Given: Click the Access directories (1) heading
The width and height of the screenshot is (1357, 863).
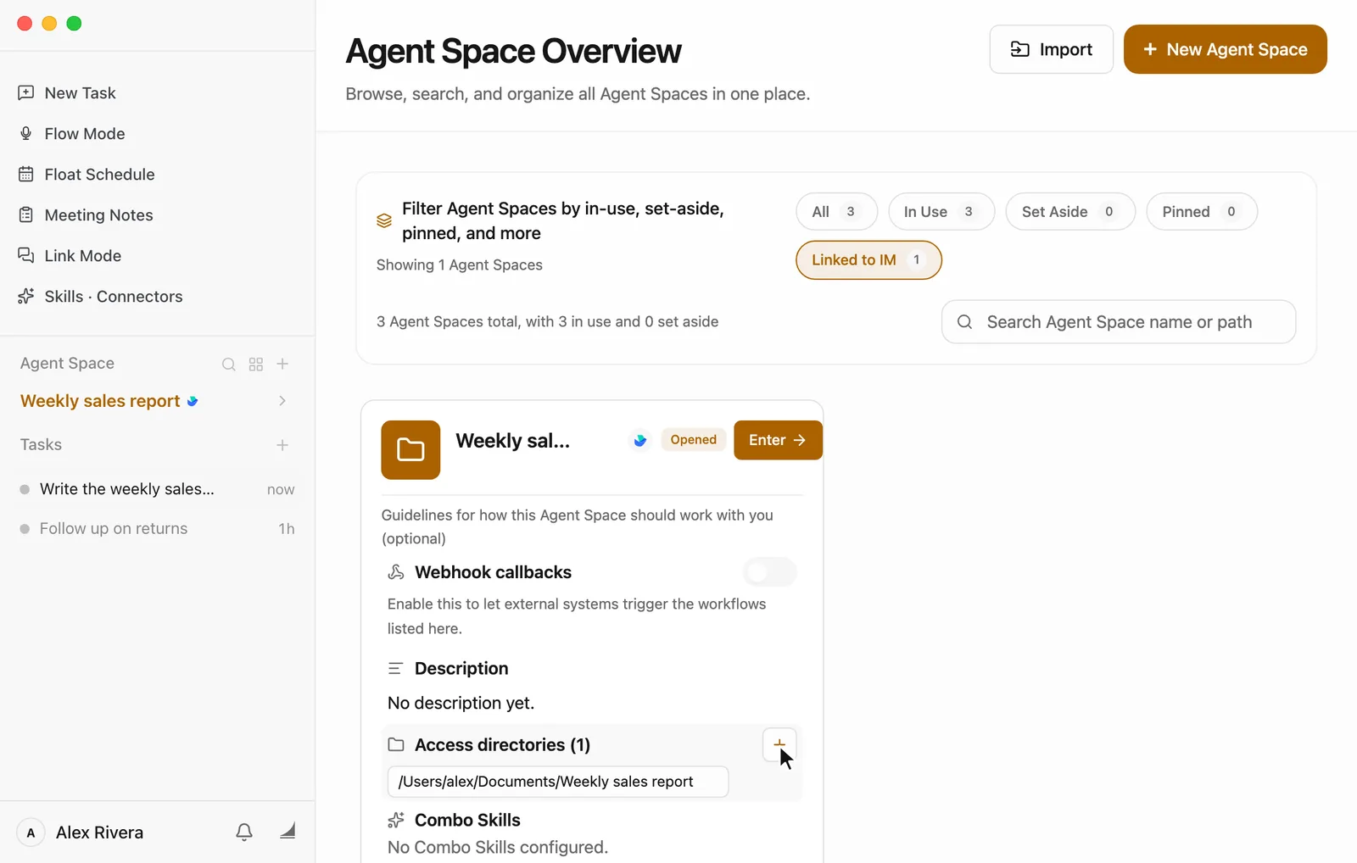Looking at the screenshot, I should point(502,745).
